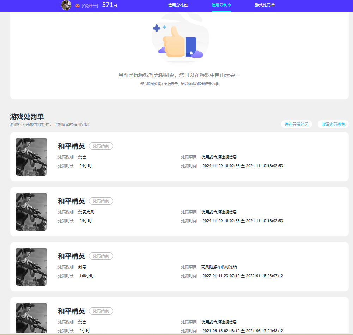Click the 处罚结束 badge on the 封号 card
The height and width of the screenshot is (335, 353).
pos(101,256)
